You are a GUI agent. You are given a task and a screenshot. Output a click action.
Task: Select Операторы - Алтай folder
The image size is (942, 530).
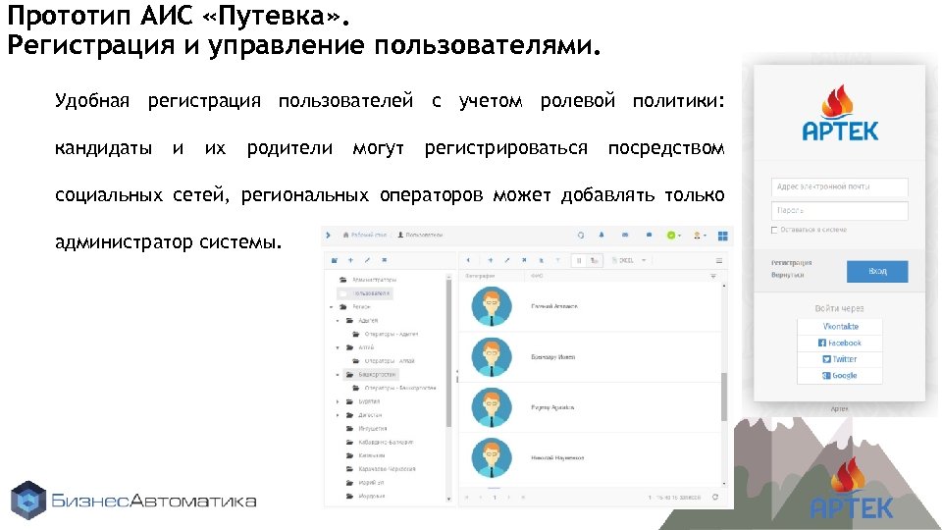point(384,360)
